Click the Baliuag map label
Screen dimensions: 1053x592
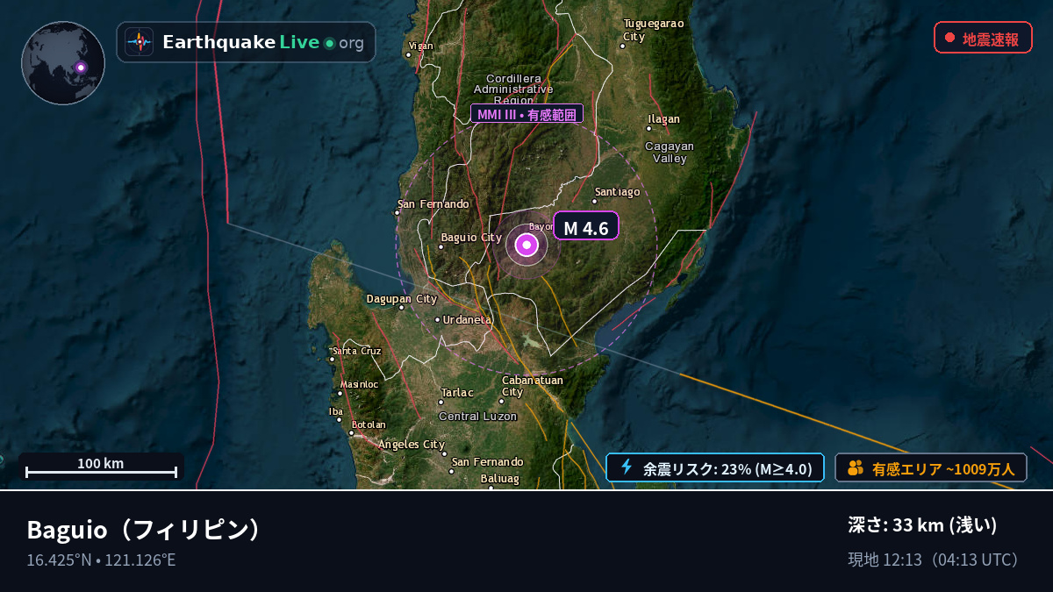[499, 479]
